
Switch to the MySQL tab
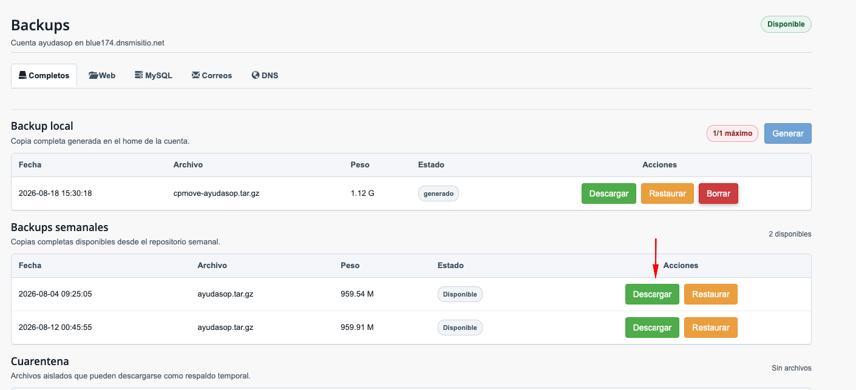[x=154, y=76]
